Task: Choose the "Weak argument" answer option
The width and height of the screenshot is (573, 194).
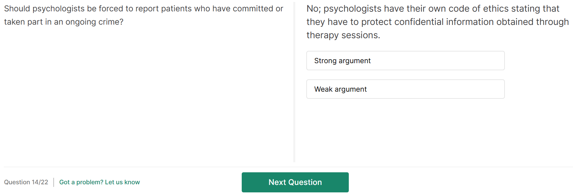Action: click(x=405, y=89)
